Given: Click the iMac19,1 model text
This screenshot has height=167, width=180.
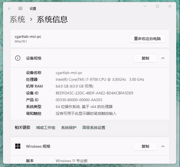Looking at the screenshot, I should coord(21,41).
